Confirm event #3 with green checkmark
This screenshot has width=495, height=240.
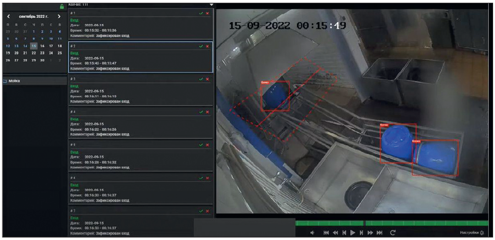(x=202, y=79)
